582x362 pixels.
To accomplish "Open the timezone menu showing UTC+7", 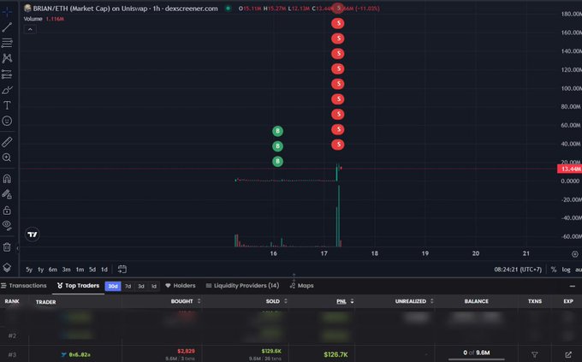I will (x=518, y=270).
